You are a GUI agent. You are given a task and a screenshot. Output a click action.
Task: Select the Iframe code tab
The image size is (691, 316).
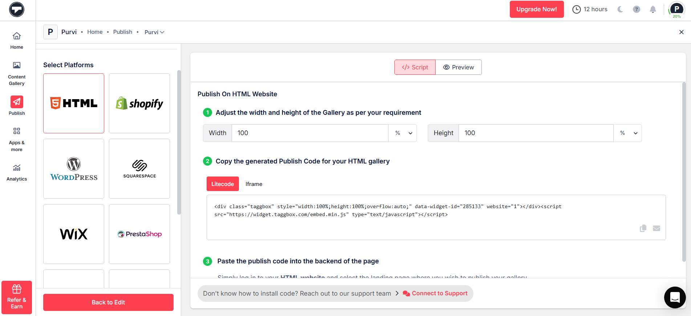tap(253, 184)
